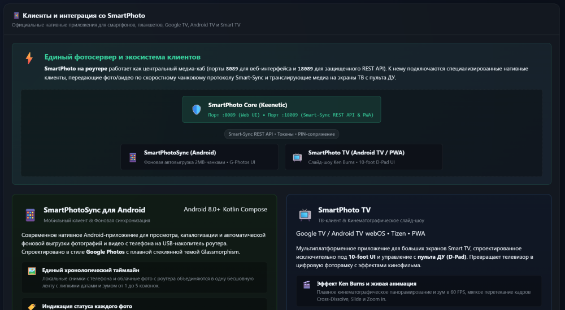This screenshot has width=565, height=310.
Task: Click heading Клиенты и интеграция со SmartPhoto
Action: pos(84,15)
